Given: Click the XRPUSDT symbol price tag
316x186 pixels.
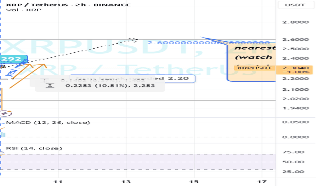Looking at the screenshot, I should pyautogui.click(x=254, y=68).
